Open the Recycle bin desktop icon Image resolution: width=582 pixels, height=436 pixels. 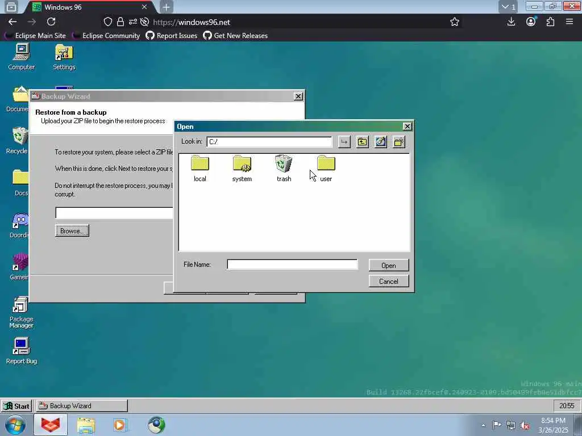pos(18,141)
